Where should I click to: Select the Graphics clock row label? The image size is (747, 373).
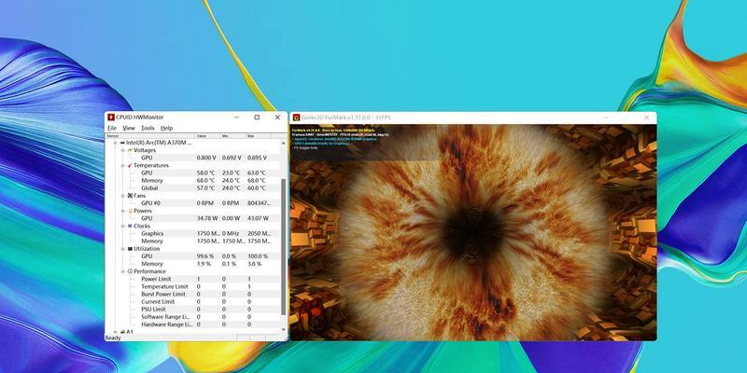[152, 234]
